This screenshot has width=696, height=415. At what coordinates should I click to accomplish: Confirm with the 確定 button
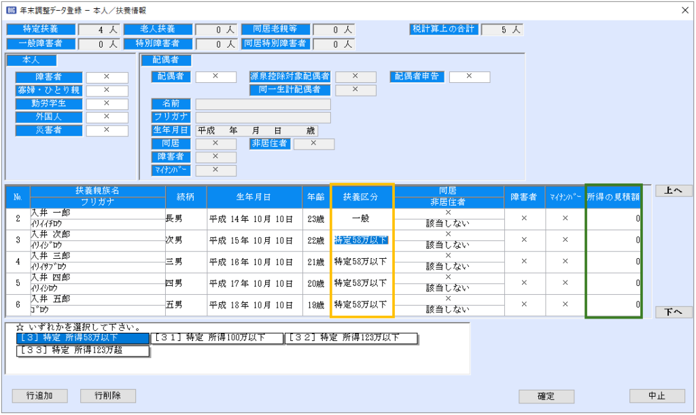546,396
